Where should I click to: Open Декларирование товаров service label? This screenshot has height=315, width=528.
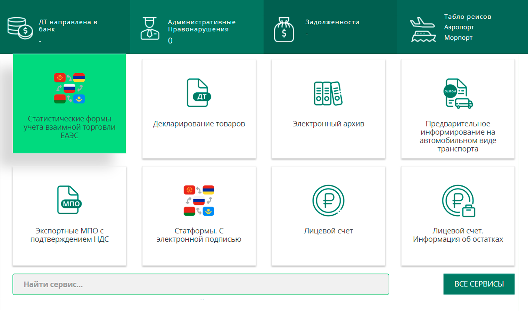pos(199,124)
